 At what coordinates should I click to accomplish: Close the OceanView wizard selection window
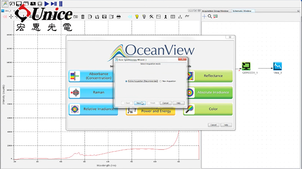pos(230,37)
